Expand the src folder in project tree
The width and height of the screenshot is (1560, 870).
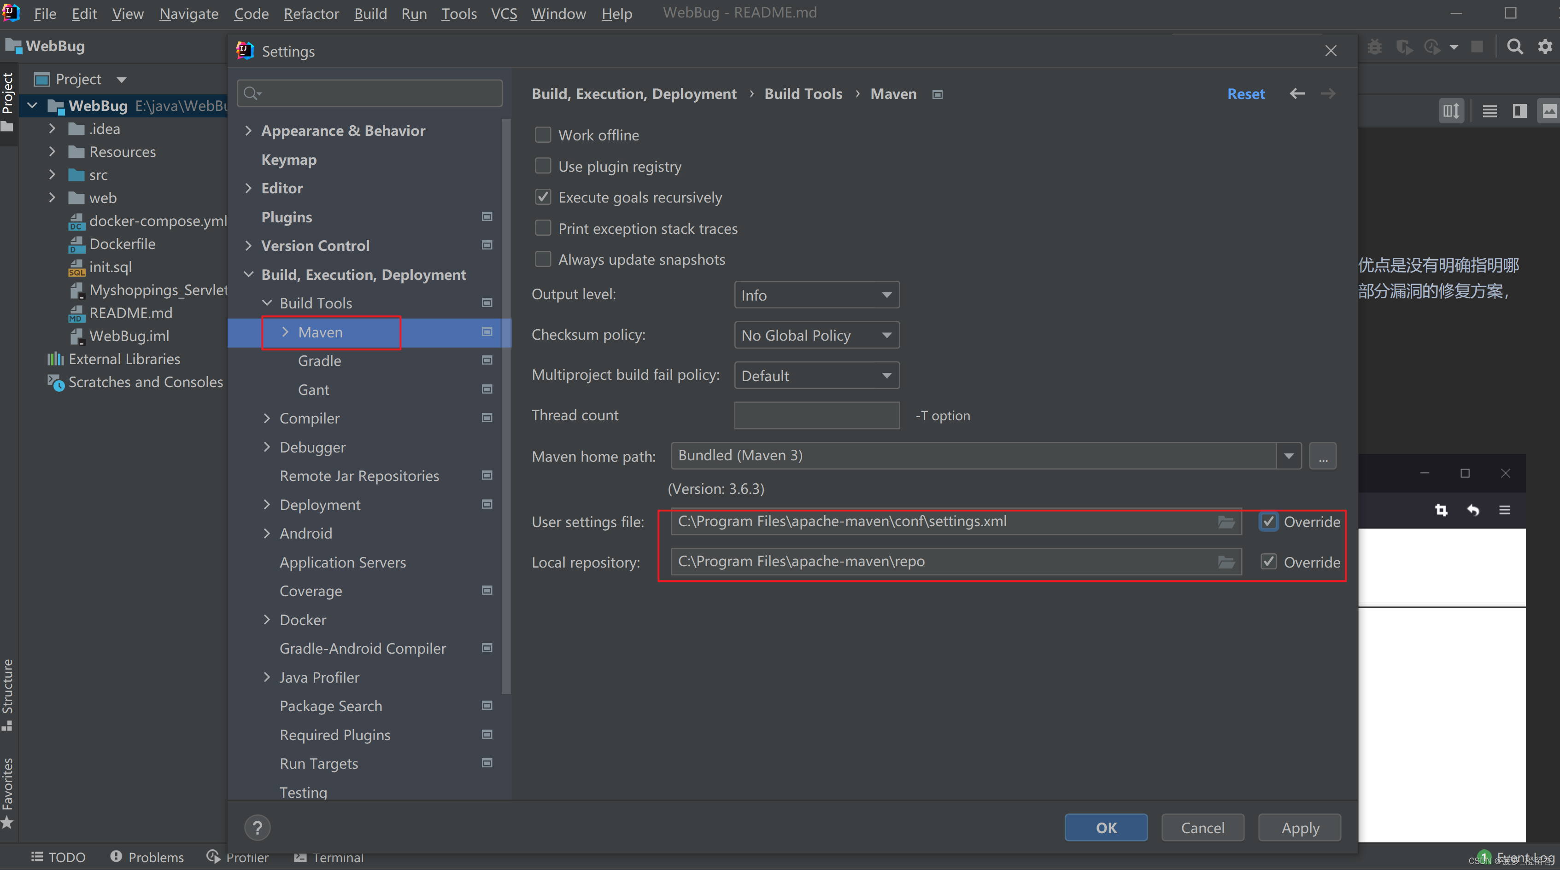[x=52, y=175]
